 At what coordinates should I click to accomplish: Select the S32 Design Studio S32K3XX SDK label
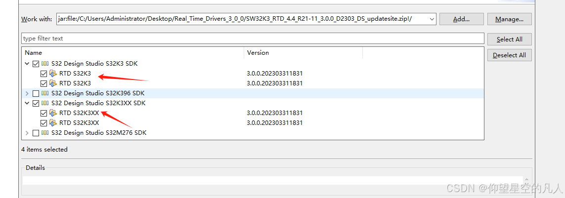[x=98, y=103]
